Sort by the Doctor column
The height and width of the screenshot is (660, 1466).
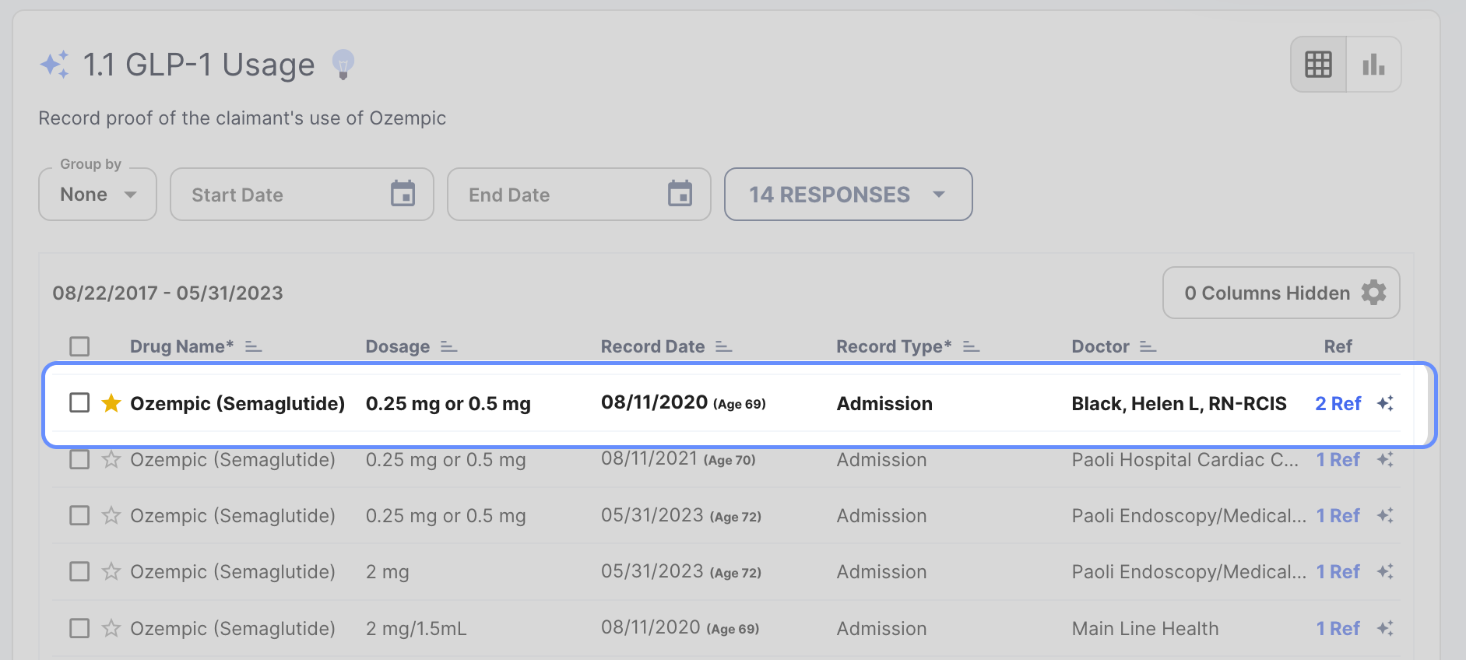point(1148,346)
